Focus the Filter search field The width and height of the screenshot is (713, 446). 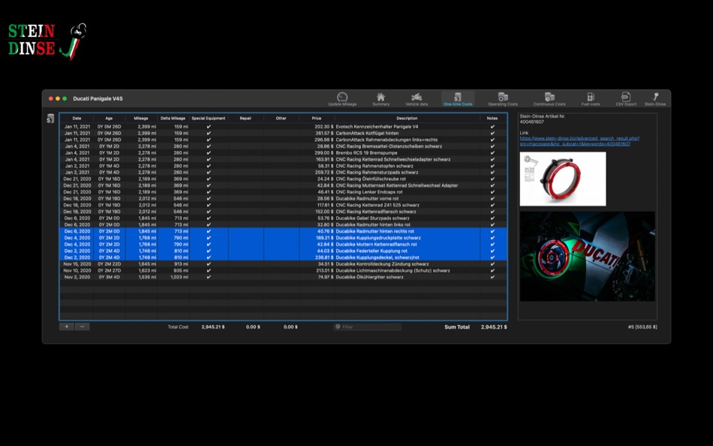click(368, 327)
